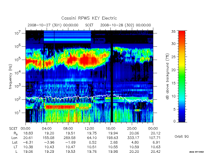Click the 10^4 frequency axis tick label
The width and height of the screenshot is (204, 153).
coord(18,72)
